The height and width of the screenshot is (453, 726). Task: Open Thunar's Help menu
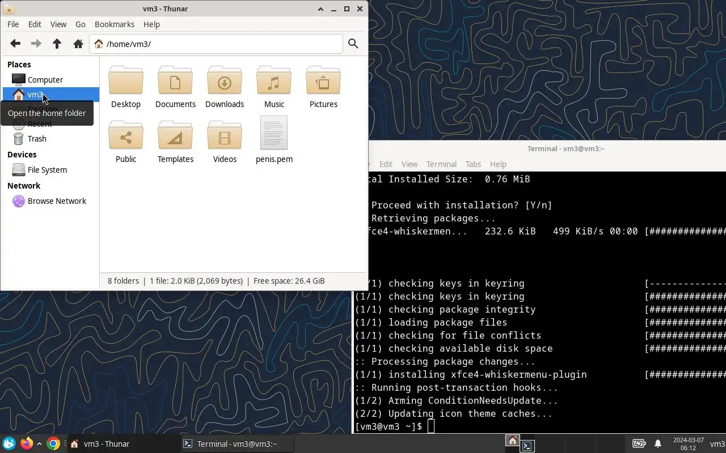[x=151, y=24]
